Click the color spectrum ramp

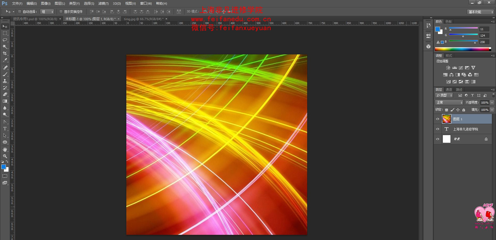(x=463, y=49)
